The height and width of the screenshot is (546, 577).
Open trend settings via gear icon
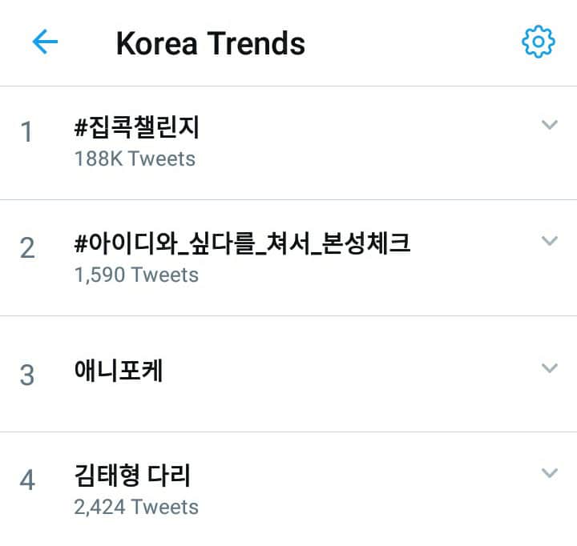[538, 42]
